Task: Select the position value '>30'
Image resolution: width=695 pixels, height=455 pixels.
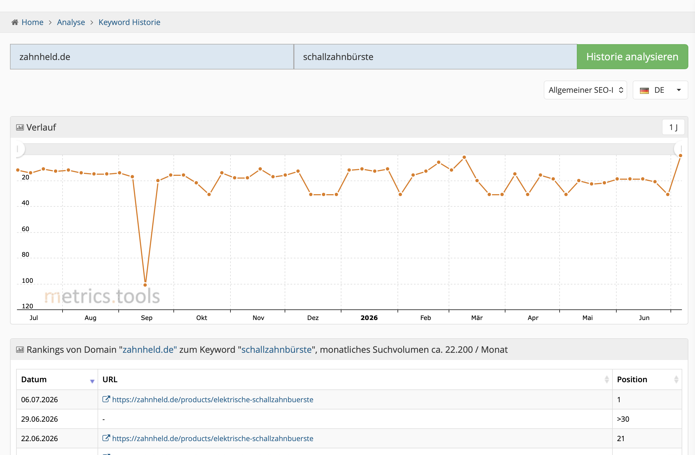Action: pos(623,419)
